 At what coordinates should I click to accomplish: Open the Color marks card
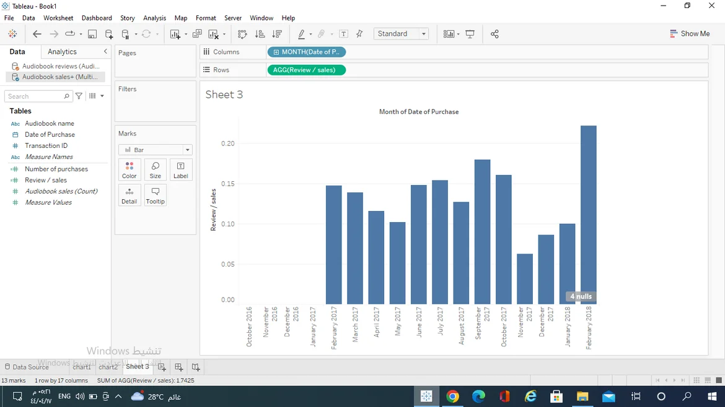(x=129, y=169)
